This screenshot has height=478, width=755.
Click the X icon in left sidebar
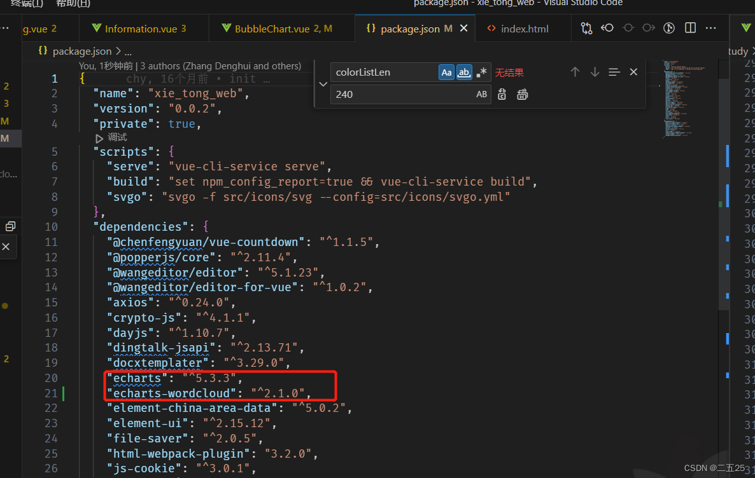(x=6, y=247)
